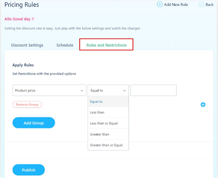Click the plus circle icon beside Add New Rule

160,4
